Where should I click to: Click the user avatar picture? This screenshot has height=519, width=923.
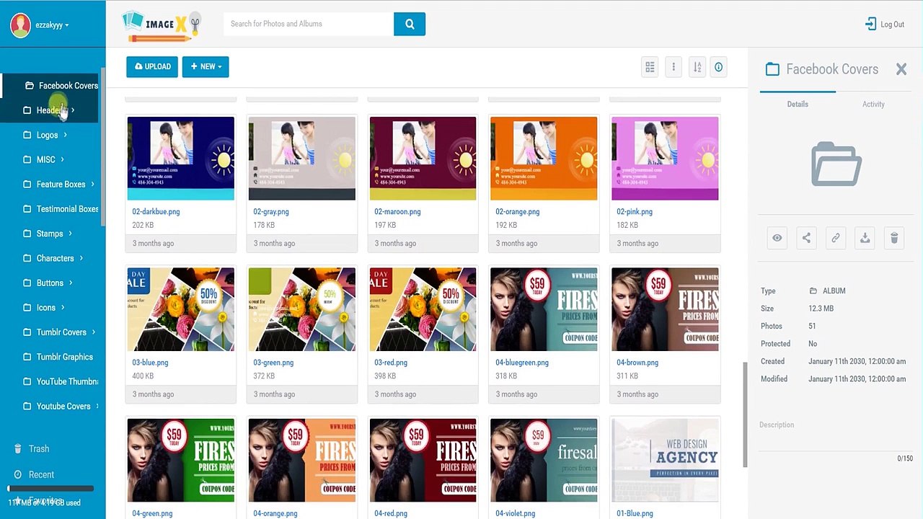(20, 25)
